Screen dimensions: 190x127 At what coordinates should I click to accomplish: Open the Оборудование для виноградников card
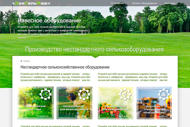click(x=74, y=103)
